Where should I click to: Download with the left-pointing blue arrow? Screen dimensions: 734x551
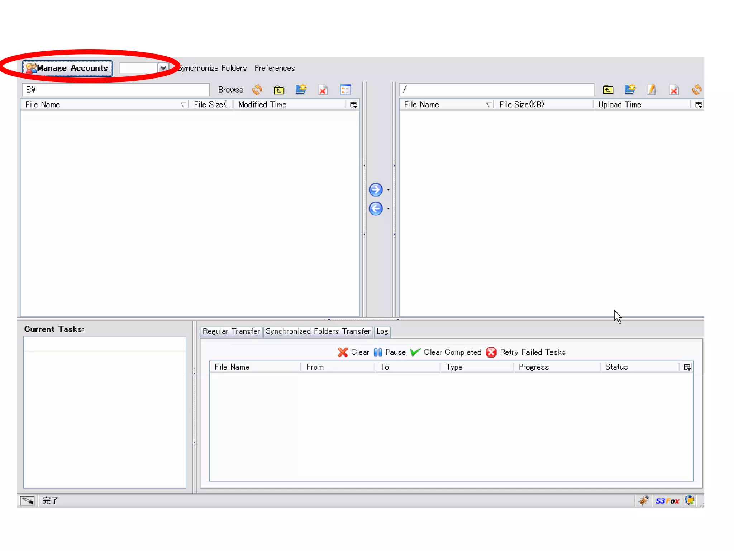(x=376, y=208)
